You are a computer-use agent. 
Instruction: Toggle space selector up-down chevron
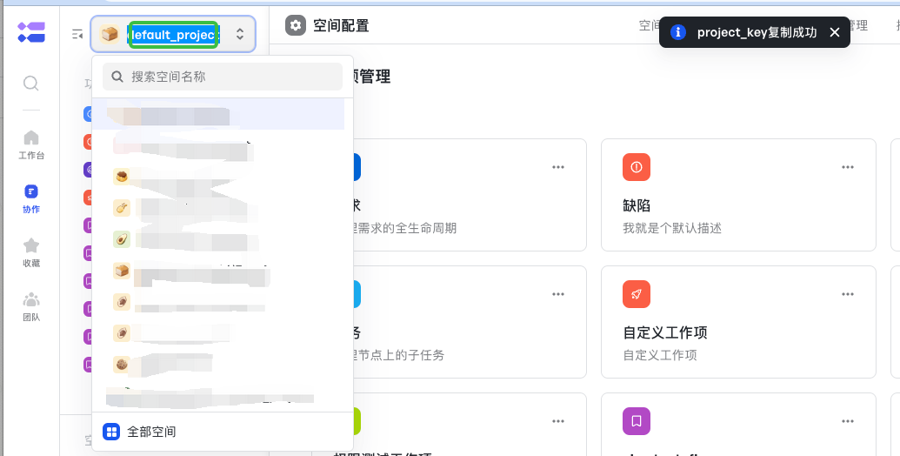(x=240, y=35)
